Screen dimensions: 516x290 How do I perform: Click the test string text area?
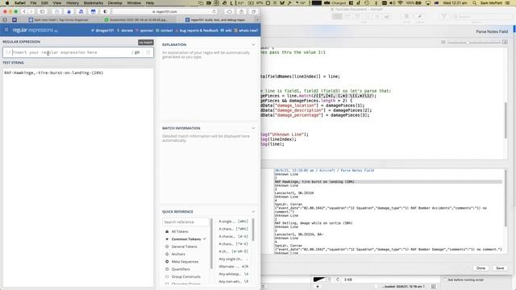point(78,177)
